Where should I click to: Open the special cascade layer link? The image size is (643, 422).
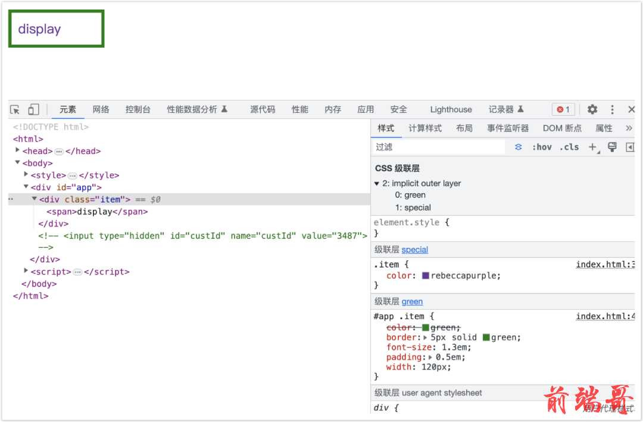(x=414, y=250)
